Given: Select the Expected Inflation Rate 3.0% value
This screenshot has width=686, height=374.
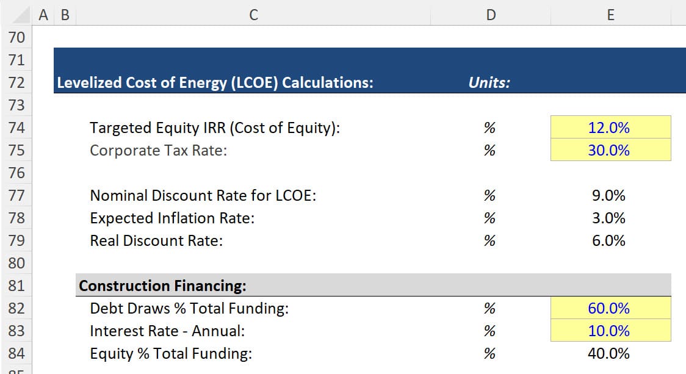Looking at the screenshot, I should [x=610, y=218].
